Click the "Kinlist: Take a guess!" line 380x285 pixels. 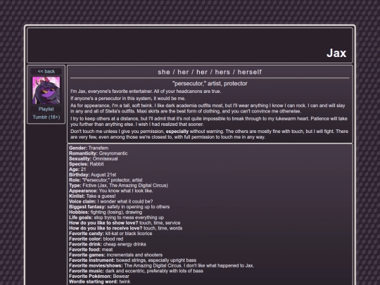pyautogui.click(x=92, y=196)
